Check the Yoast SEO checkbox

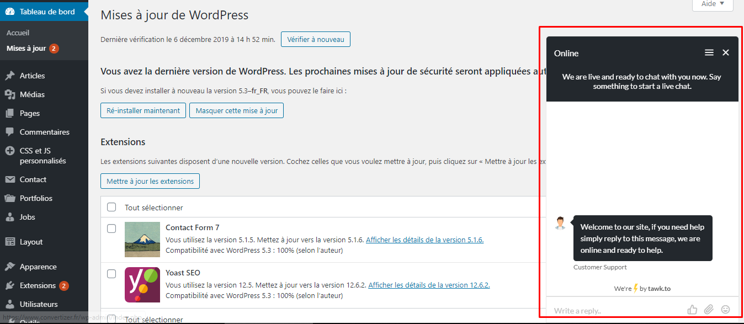pyautogui.click(x=111, y=273)
